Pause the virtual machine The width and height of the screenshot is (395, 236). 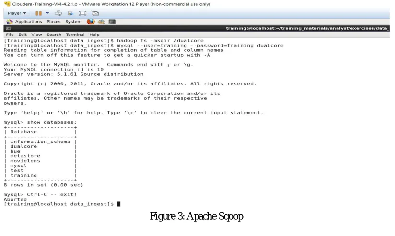pos(38,13)
